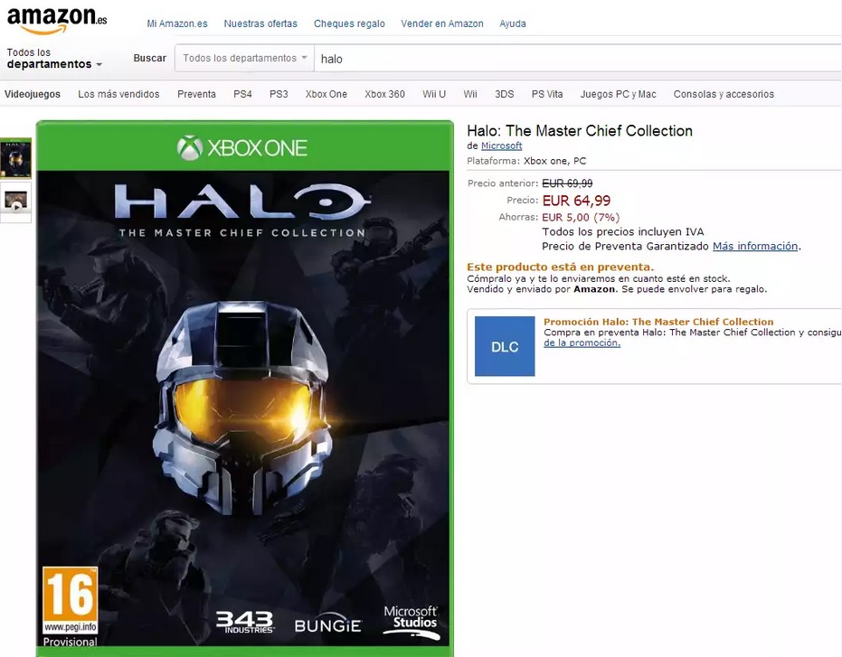Expand Todos los departamentos side menu

(54, 59)
